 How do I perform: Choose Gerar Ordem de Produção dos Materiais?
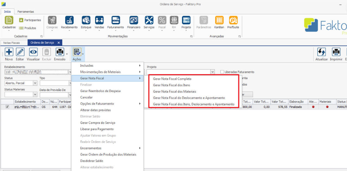tap(108, 154)
